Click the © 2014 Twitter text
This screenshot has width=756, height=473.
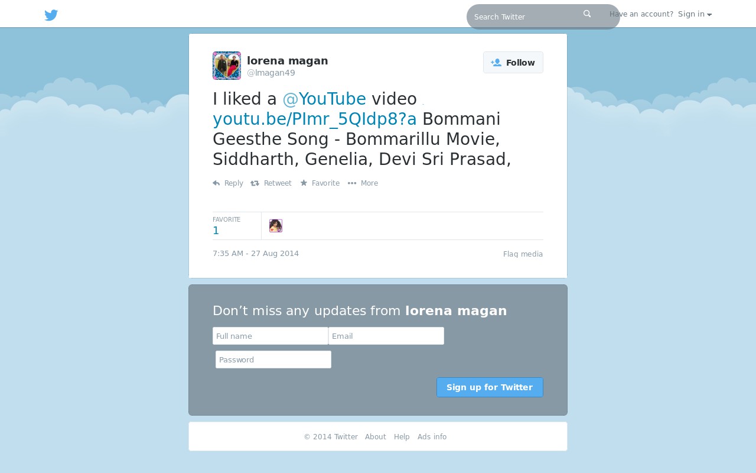point(331,437)
